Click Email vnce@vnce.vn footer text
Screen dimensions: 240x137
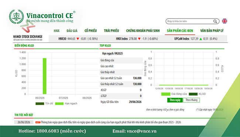pyautogui.click(x=134, y=131)
